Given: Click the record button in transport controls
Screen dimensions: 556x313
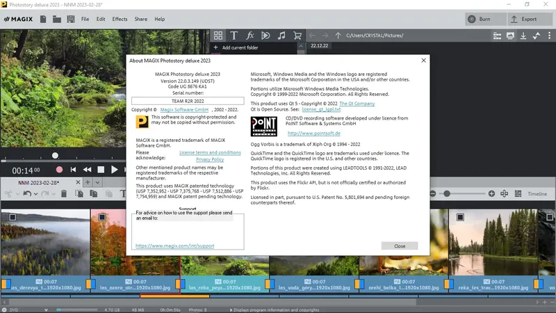Looking at the screenshot, I should [x=59, y=170].
